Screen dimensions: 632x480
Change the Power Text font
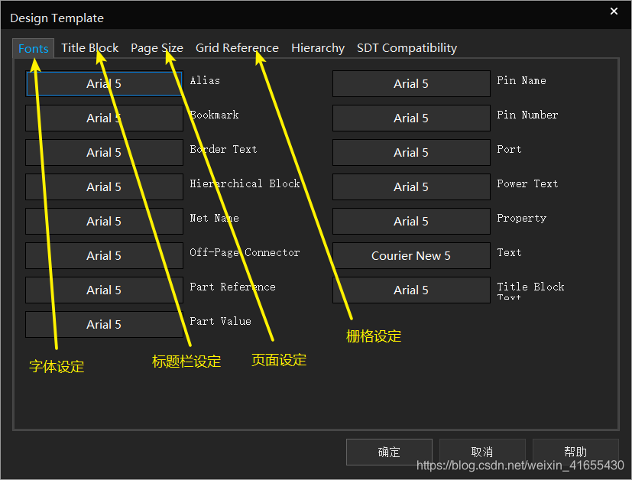[x=410, y=186]
